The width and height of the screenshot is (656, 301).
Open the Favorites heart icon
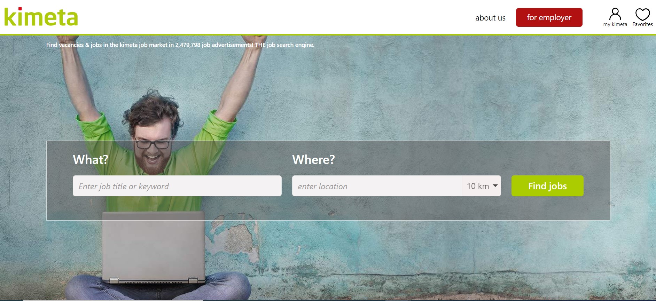[x=642, y=14]
